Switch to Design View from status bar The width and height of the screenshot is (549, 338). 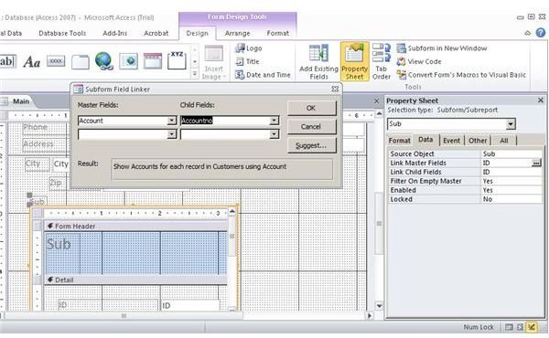click(x=532, y=327)
